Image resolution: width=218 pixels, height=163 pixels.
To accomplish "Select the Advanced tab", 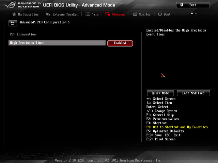I will [119, 14].
